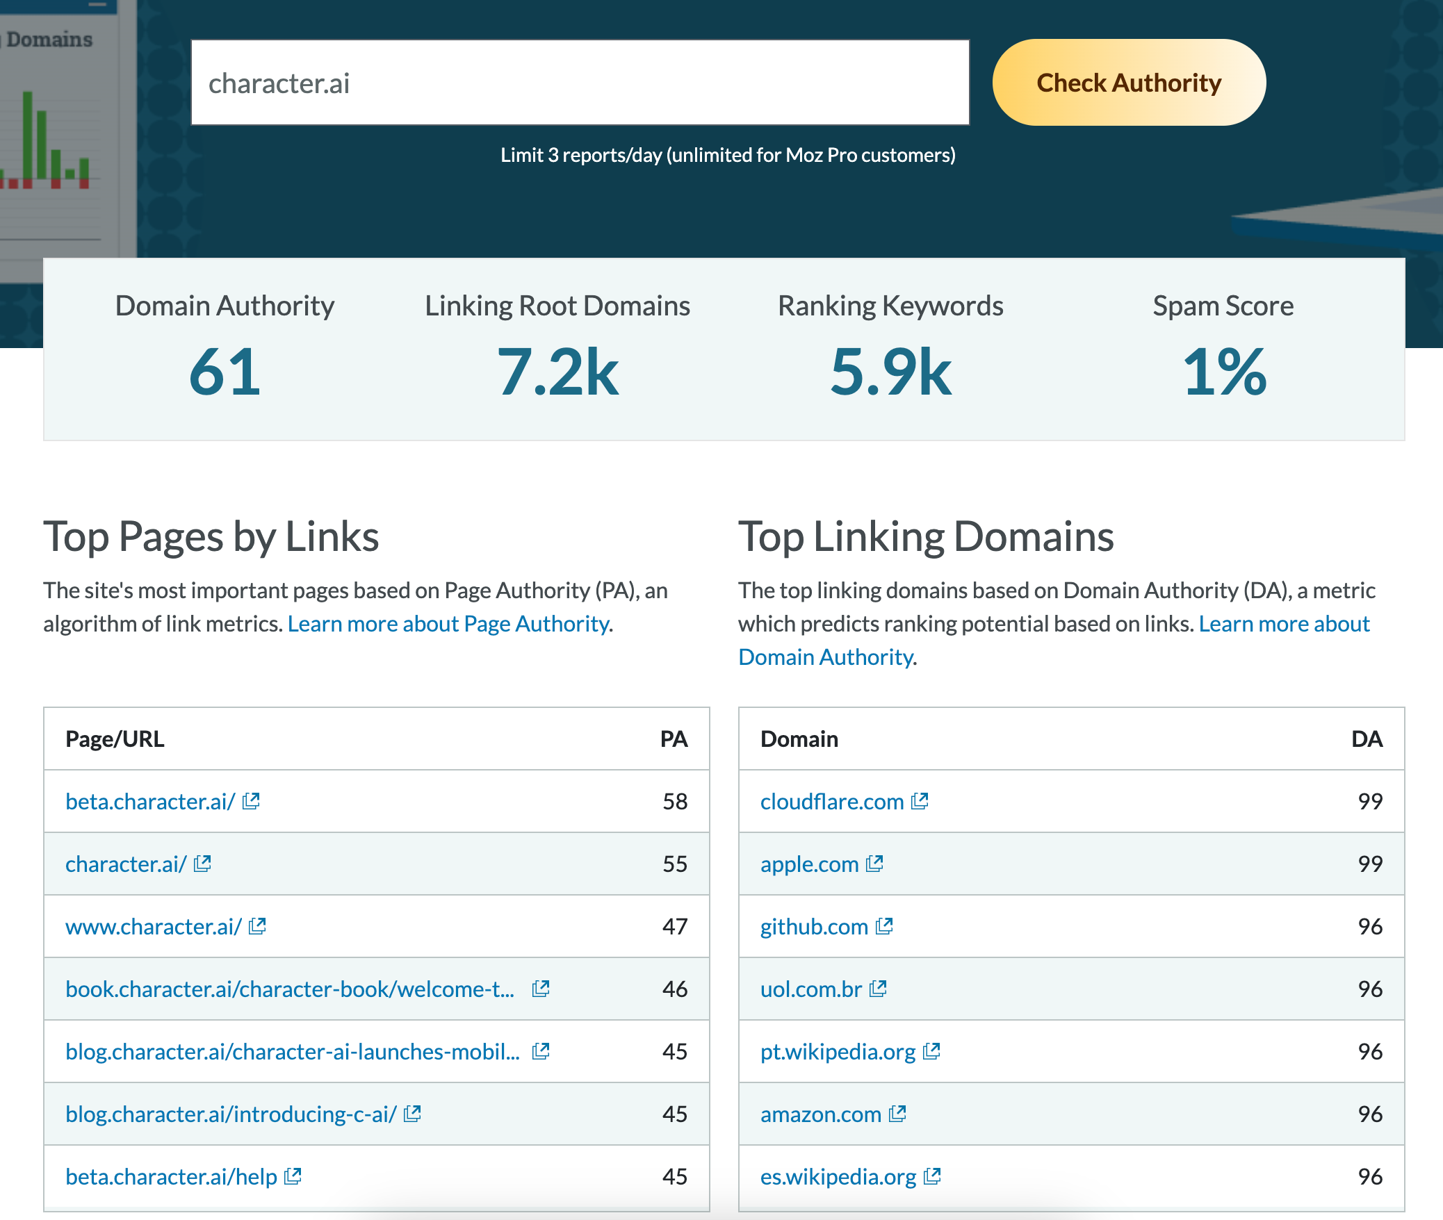The width and height of the screenshot is (1443, 1220).
Task: Visit the uol.com.br domain link
Action: [811, 989]
